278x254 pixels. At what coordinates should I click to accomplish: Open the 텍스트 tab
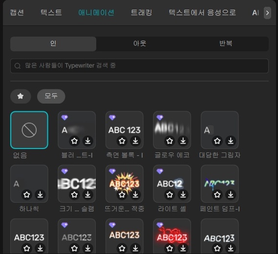tap(51, 13)
